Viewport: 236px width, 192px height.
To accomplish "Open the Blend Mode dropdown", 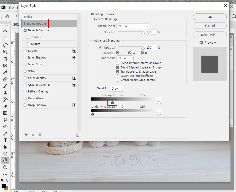I will click(133, 26).
